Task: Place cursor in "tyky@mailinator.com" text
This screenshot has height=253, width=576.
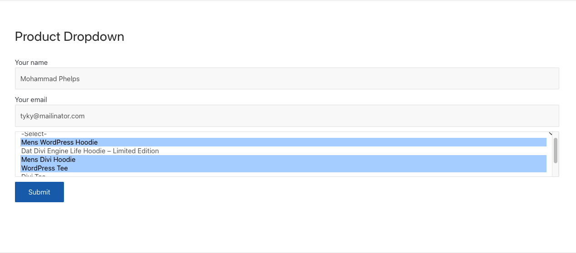Action: 53,116
